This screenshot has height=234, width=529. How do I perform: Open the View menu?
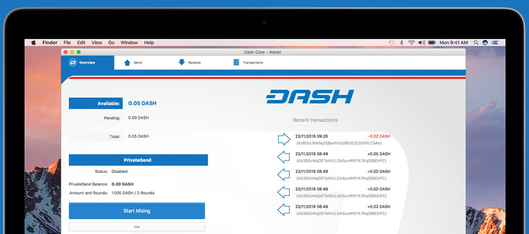(x=97, y=43)
